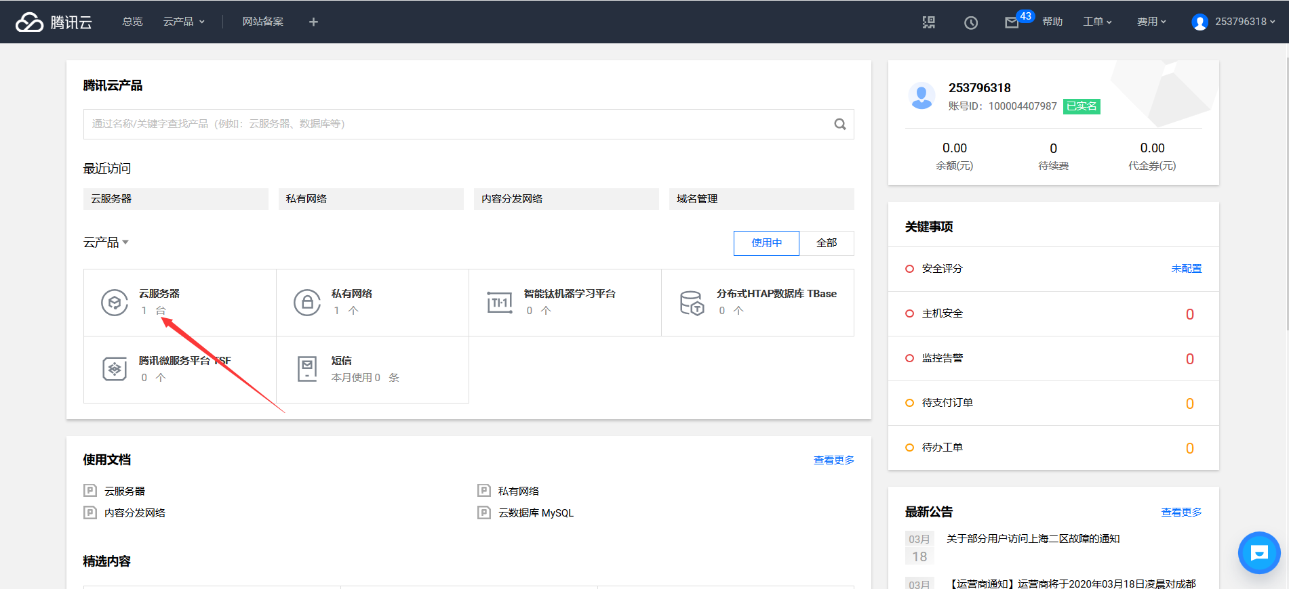1289x589 pixels.
Task: Open announcement 关于部分用户访问上海二区故障的通知
Action: pos(1033,539)
